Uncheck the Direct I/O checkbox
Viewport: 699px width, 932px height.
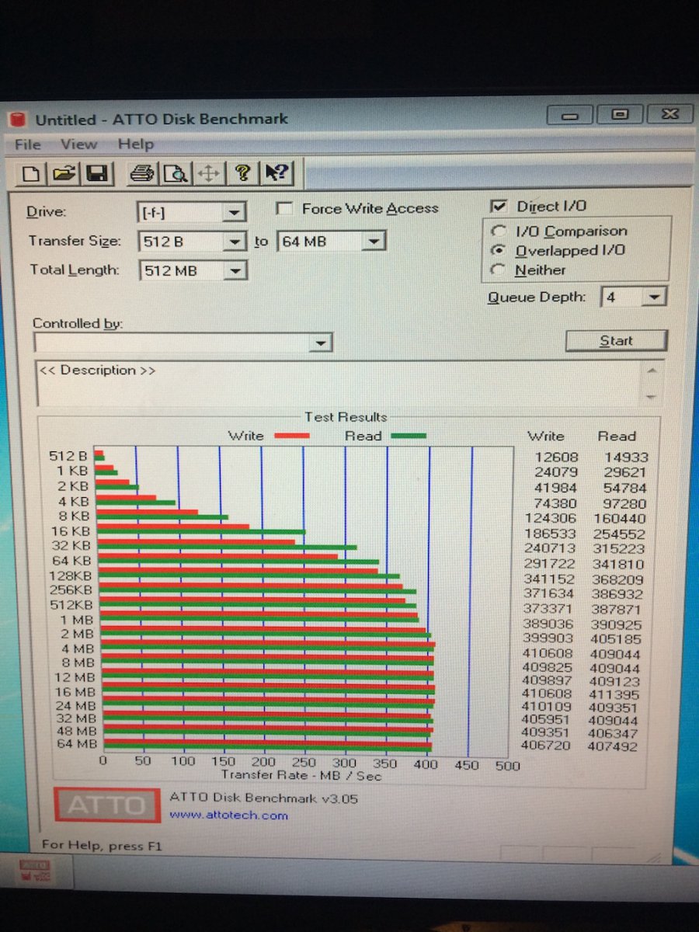(x=499, y=207)
